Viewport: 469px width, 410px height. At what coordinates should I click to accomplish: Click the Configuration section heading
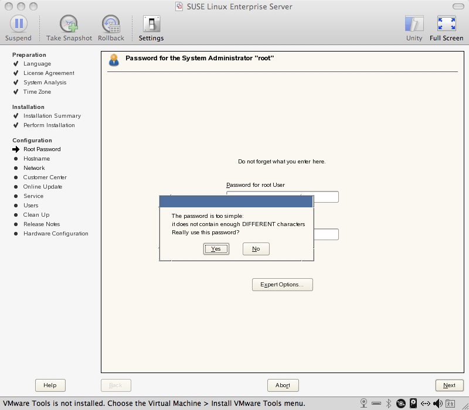[32, 141]
